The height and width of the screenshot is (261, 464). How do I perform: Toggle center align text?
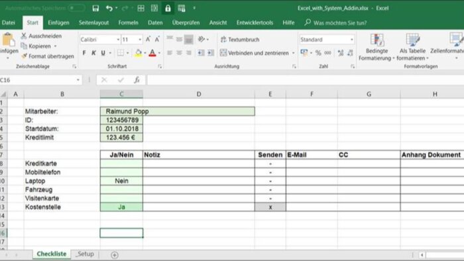179,53
